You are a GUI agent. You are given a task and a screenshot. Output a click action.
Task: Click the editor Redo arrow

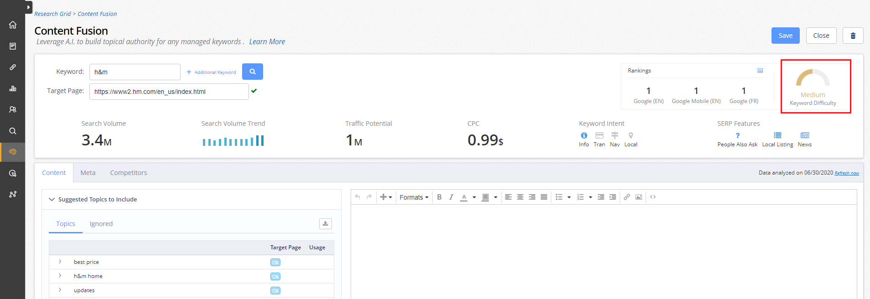[369, 197]
